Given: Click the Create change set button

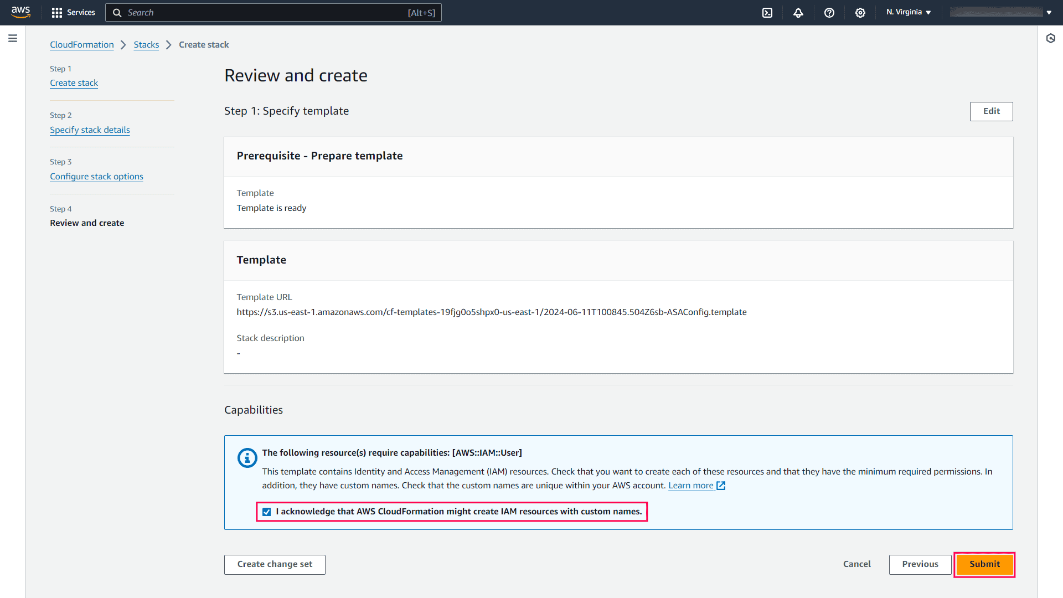Looking at the screenshot, I should [274, 564].
